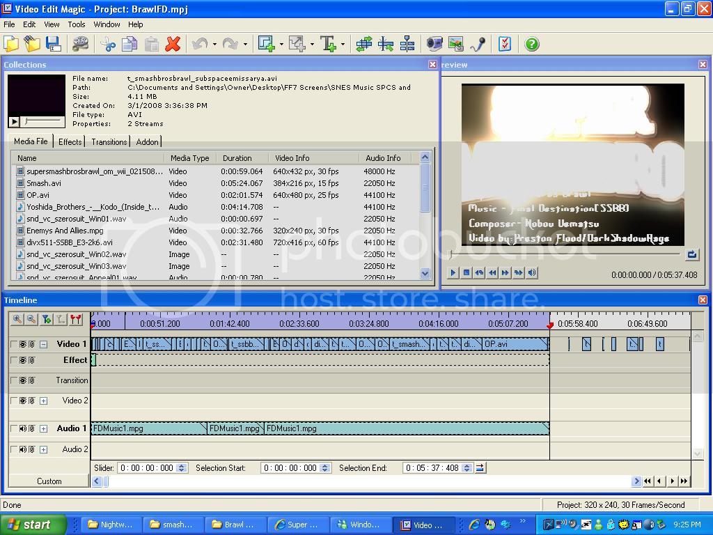Click the blue icon at the preview slider's right end
This screenshot has width=713, height=535.
[x=691, y=255]
